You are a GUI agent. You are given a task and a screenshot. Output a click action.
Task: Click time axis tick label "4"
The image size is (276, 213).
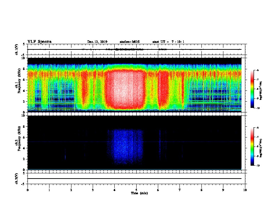[115, 190]
